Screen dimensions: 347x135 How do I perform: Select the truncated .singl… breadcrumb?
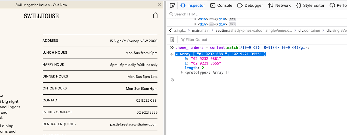[x=180, y=30]
